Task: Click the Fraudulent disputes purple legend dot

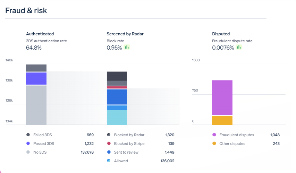Action: click(214, 135)
